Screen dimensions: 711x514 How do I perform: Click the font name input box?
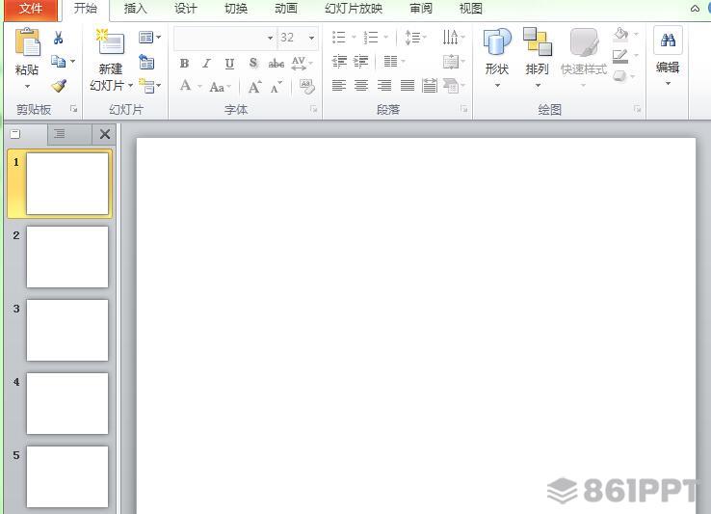tap(220, 38)
